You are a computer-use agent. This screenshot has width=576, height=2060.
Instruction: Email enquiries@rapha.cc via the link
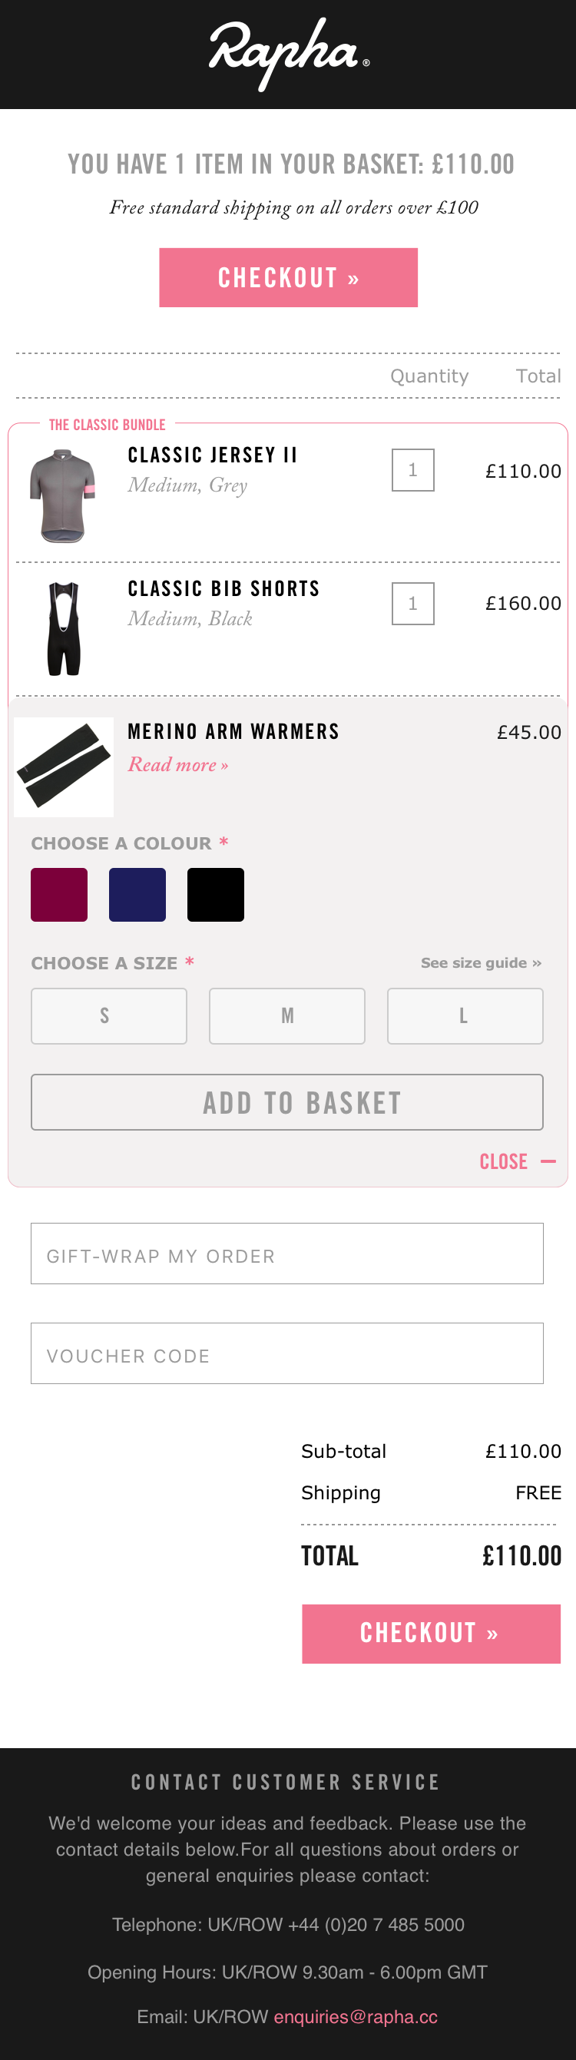356,2017
